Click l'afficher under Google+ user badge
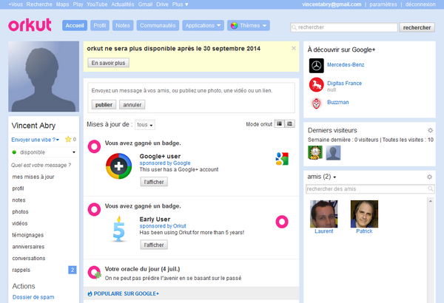 point(154,182)
